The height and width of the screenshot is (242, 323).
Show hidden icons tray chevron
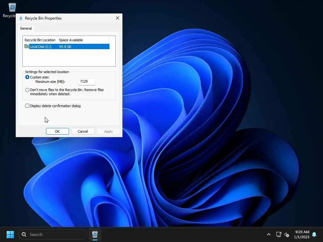(269, 234)
